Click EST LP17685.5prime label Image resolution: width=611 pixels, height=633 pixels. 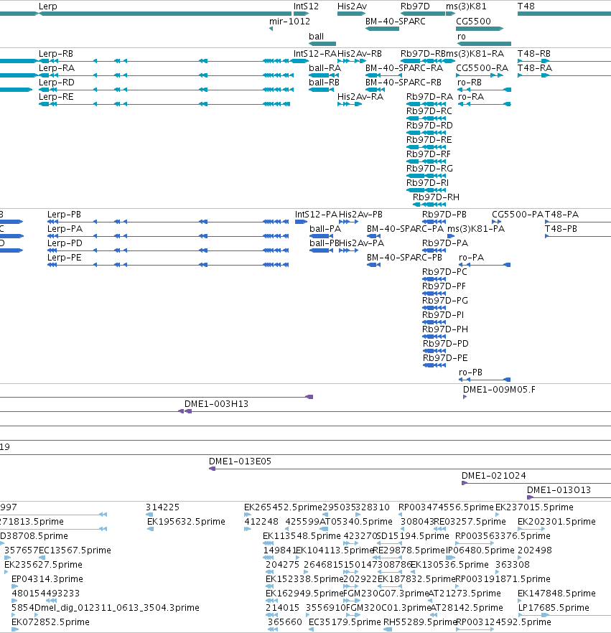coord(554,608)
